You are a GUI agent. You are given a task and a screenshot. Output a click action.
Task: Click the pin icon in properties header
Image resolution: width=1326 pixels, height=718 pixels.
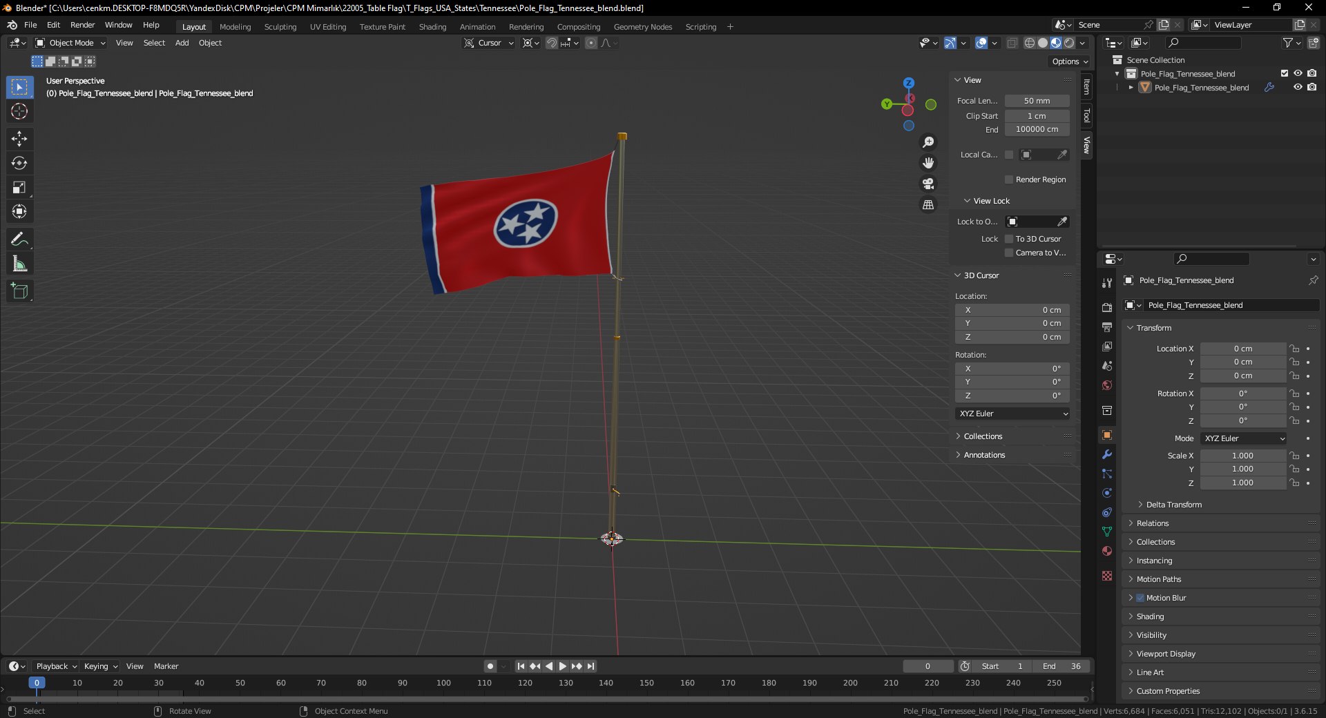click(1313, 280)
